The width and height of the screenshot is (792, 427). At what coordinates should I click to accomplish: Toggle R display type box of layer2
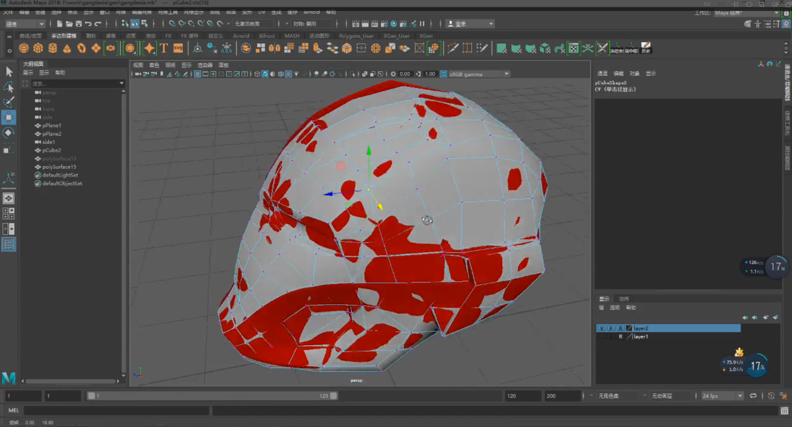pos(620,328)
